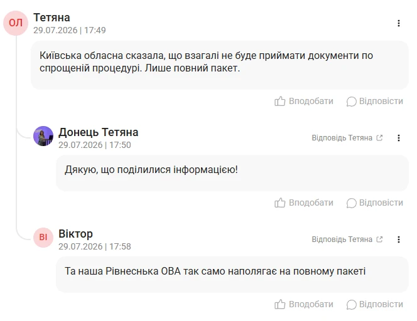Click the thumbs-up icon under Донець Тетяна's reply
The height and width of the screenshot is (321, 417).
click(x=279, y=203)
